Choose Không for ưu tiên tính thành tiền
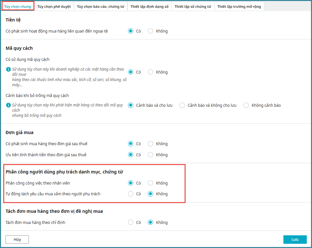The height and width of the screenshot is (248, 312). 150,155
